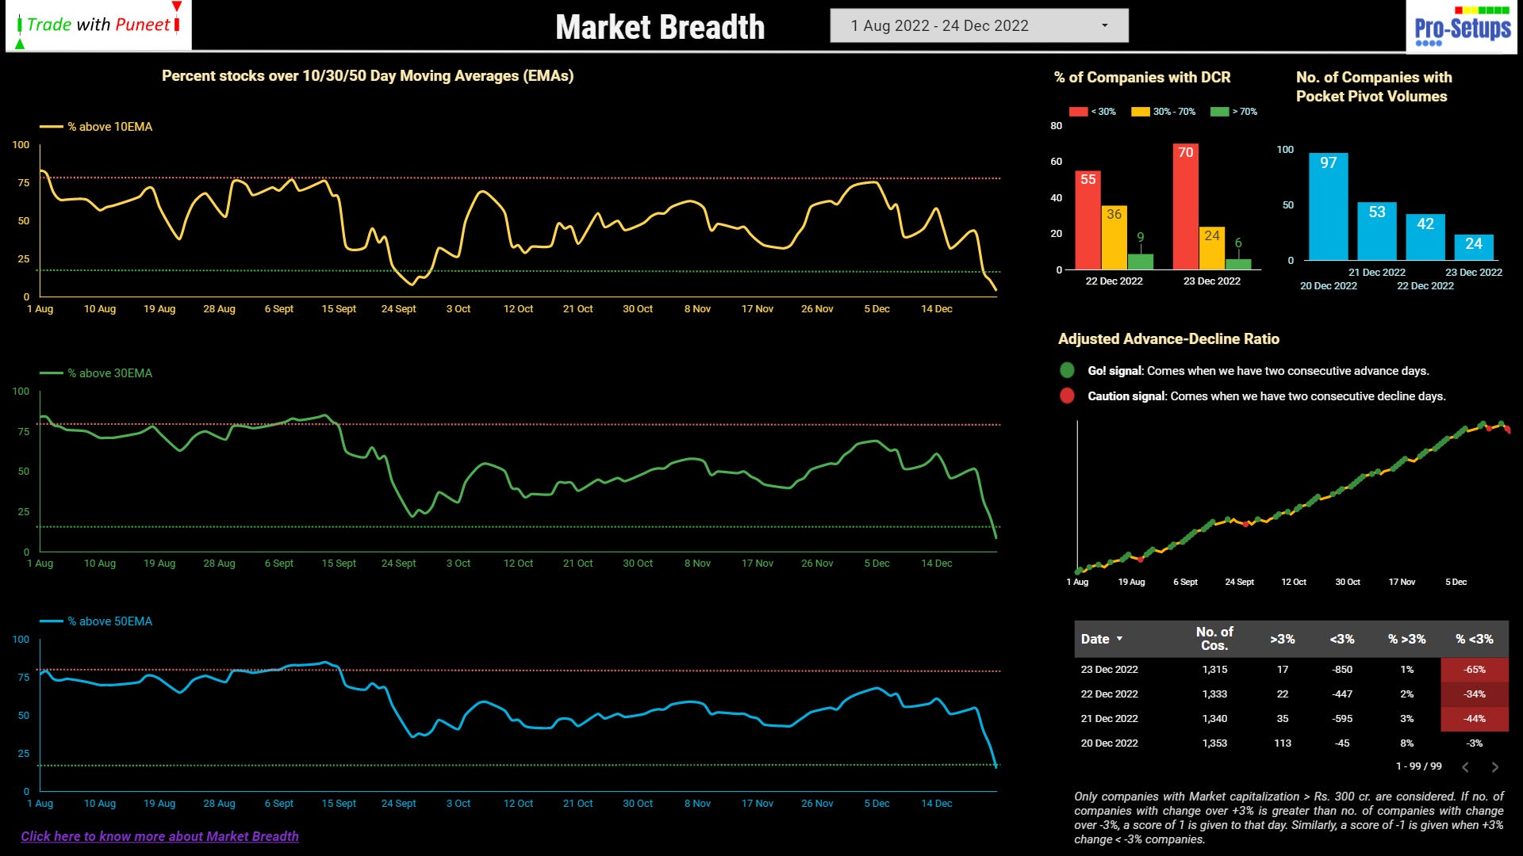This screenshot has height=856, width=1523.
Task: Click the green Go! signal dot
Action: pyautogui.click(x=1067, y=370)
